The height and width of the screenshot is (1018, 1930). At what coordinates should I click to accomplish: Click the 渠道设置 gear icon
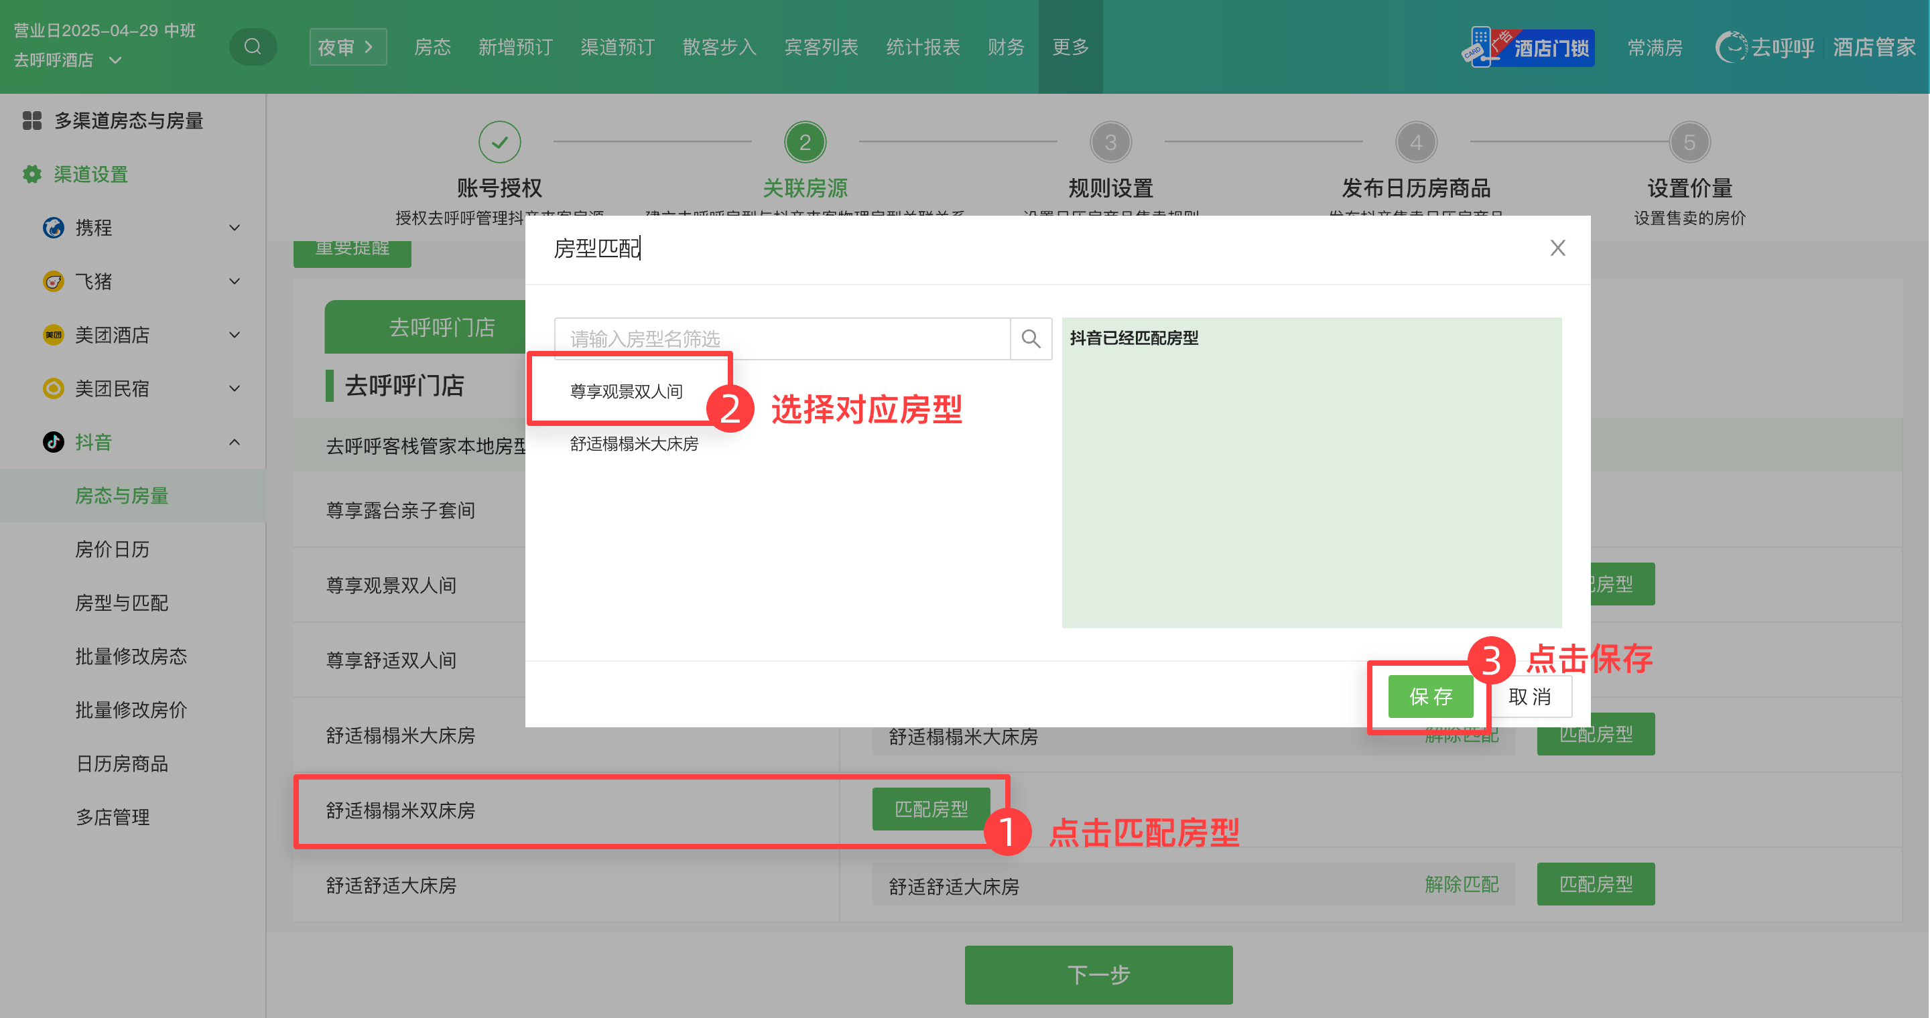pyautogui.click(x=31, y=174)
